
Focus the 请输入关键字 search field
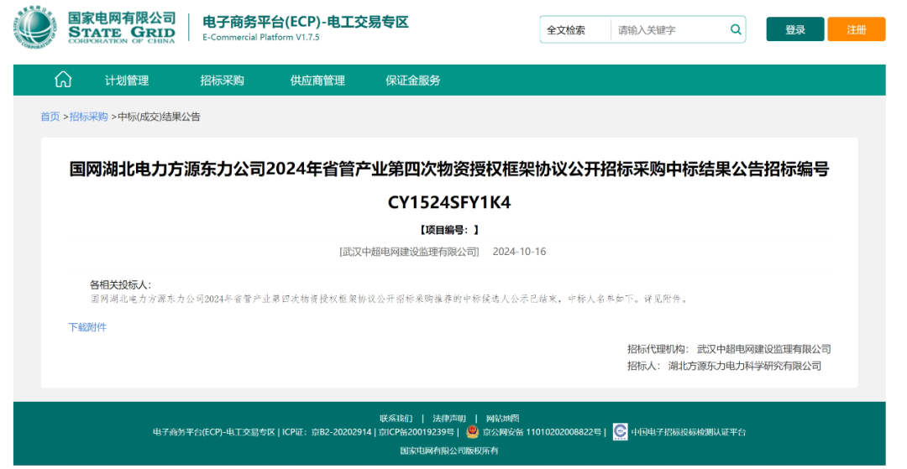click(x=669, y=30)
